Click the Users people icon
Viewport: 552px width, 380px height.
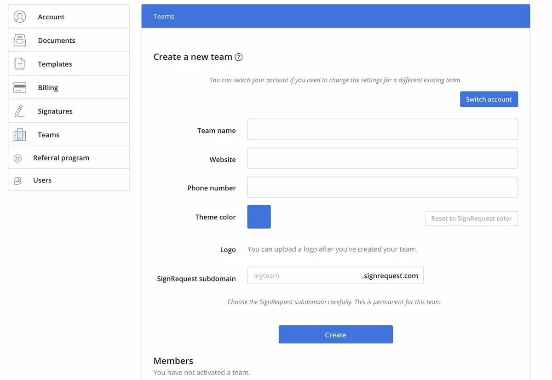[x=18, y=181]
